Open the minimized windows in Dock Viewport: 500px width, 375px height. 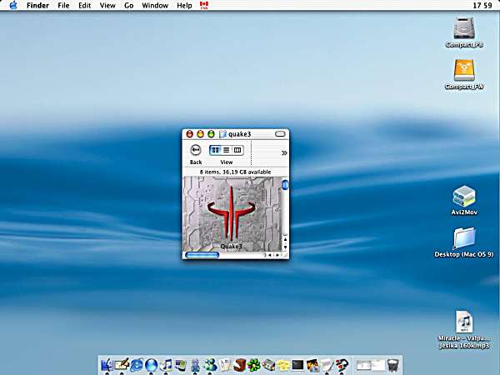(x=371, y=365)
